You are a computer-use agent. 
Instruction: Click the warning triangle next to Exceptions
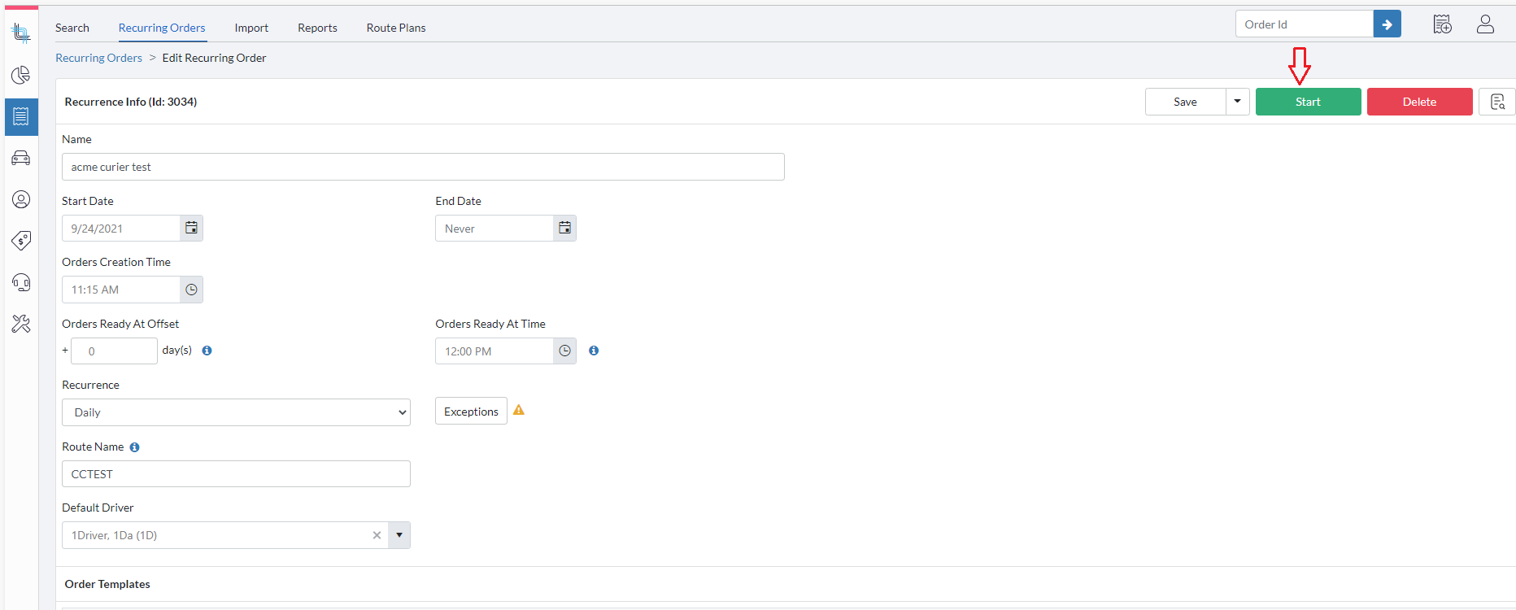519,410
